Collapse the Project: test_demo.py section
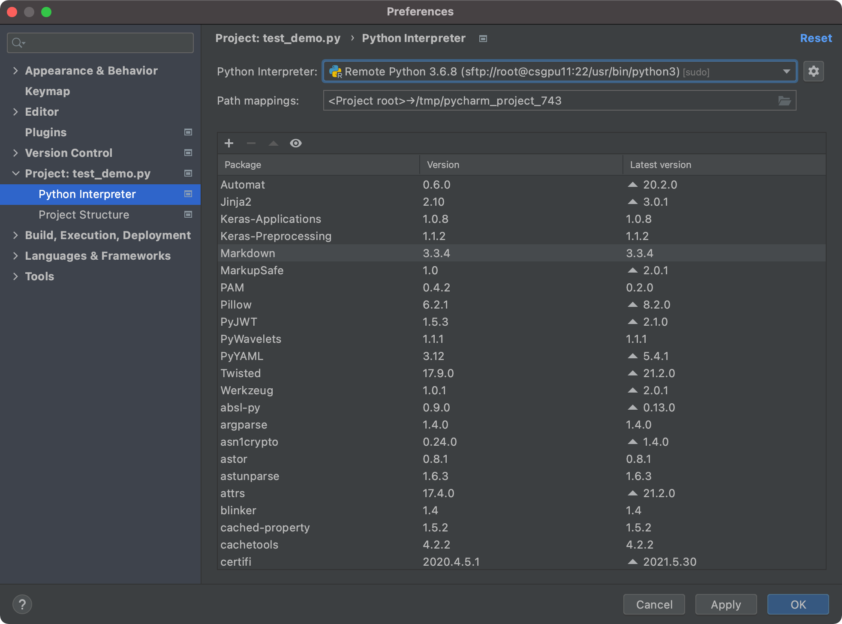 coord(15,173)
